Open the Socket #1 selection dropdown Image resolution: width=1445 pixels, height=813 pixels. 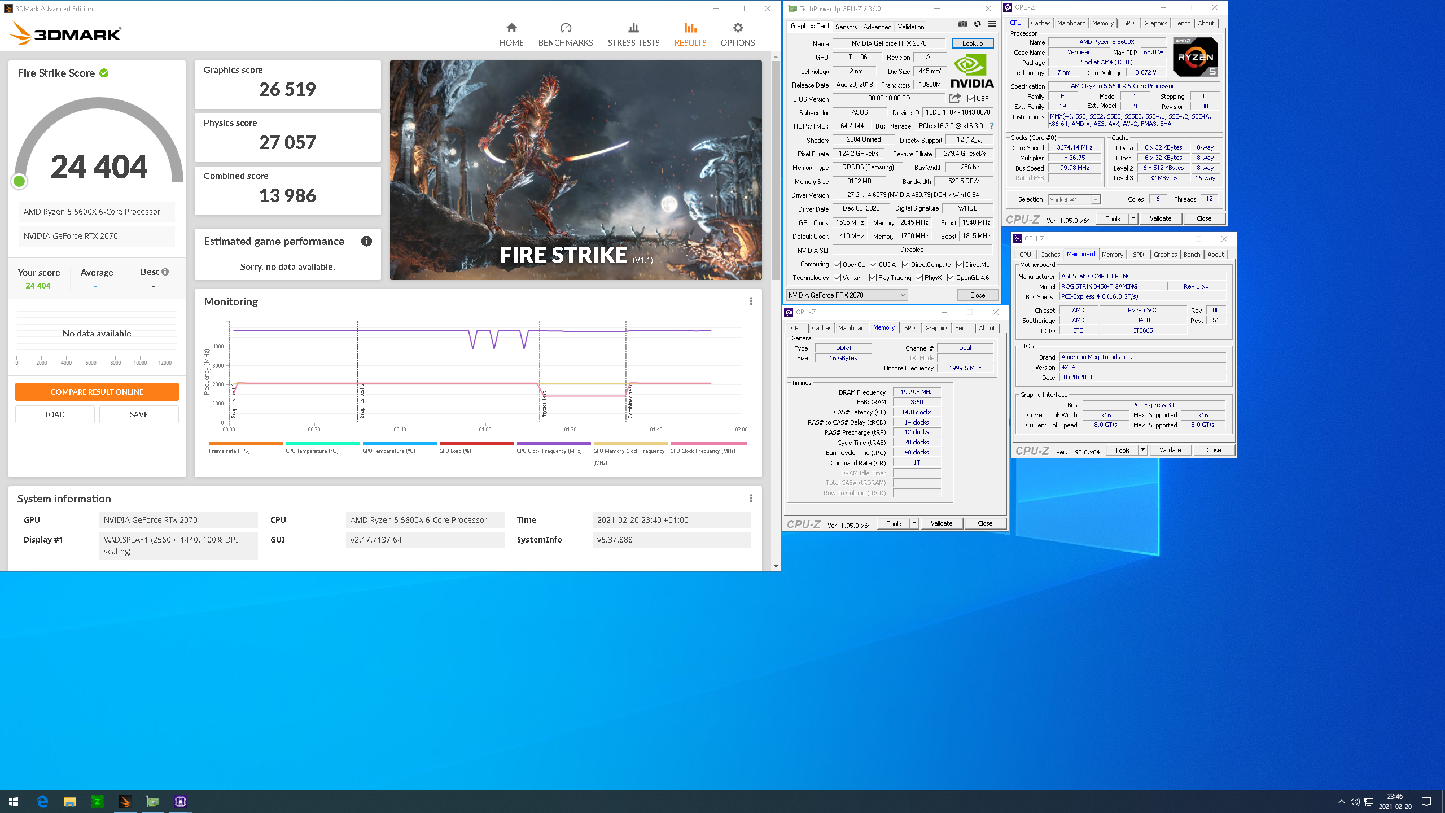tap(1074, 200)
